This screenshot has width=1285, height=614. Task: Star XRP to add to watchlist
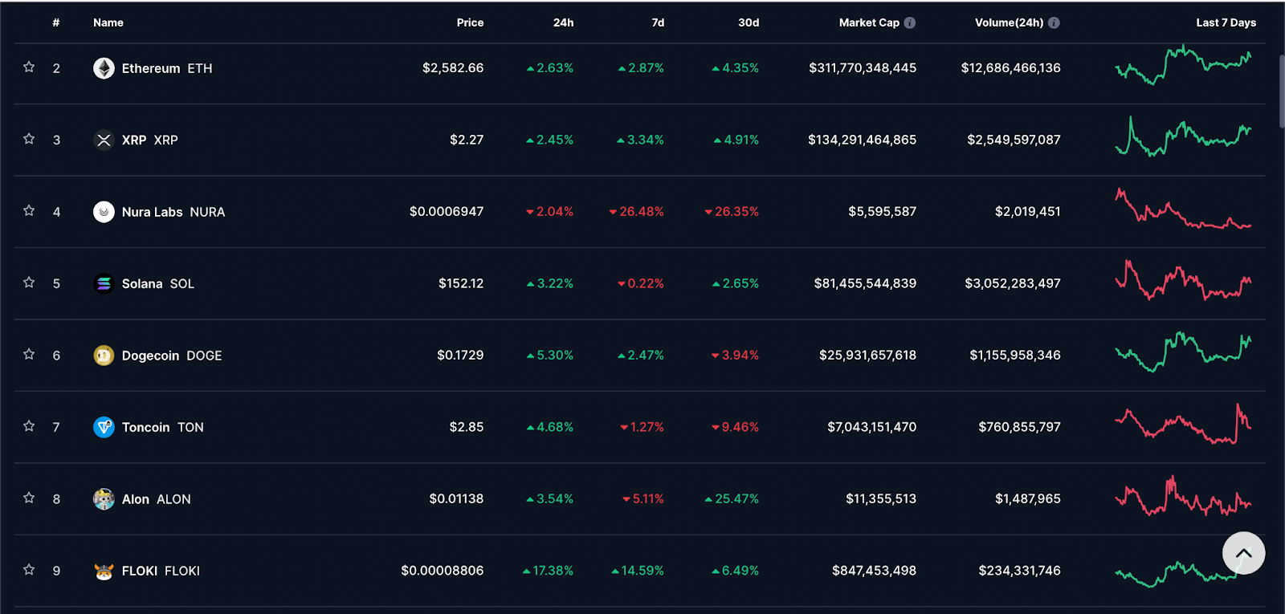coord(29,139)
